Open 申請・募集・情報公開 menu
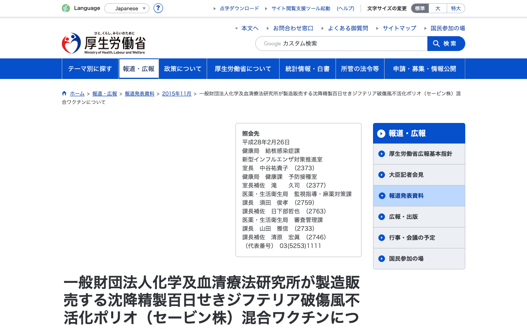Image resolution: width=527 pixels, height=329 pixels. coord(424,69)
